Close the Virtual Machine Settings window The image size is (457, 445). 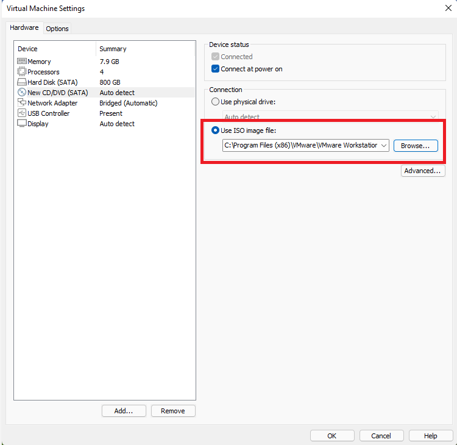[x=448, y=9]
